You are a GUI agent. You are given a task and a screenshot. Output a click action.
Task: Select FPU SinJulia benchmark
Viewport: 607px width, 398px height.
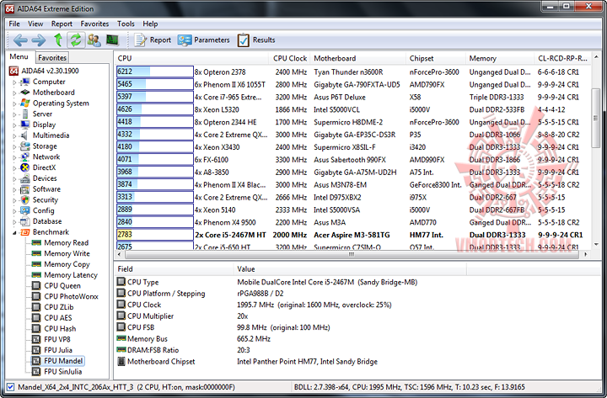[62, 372]
